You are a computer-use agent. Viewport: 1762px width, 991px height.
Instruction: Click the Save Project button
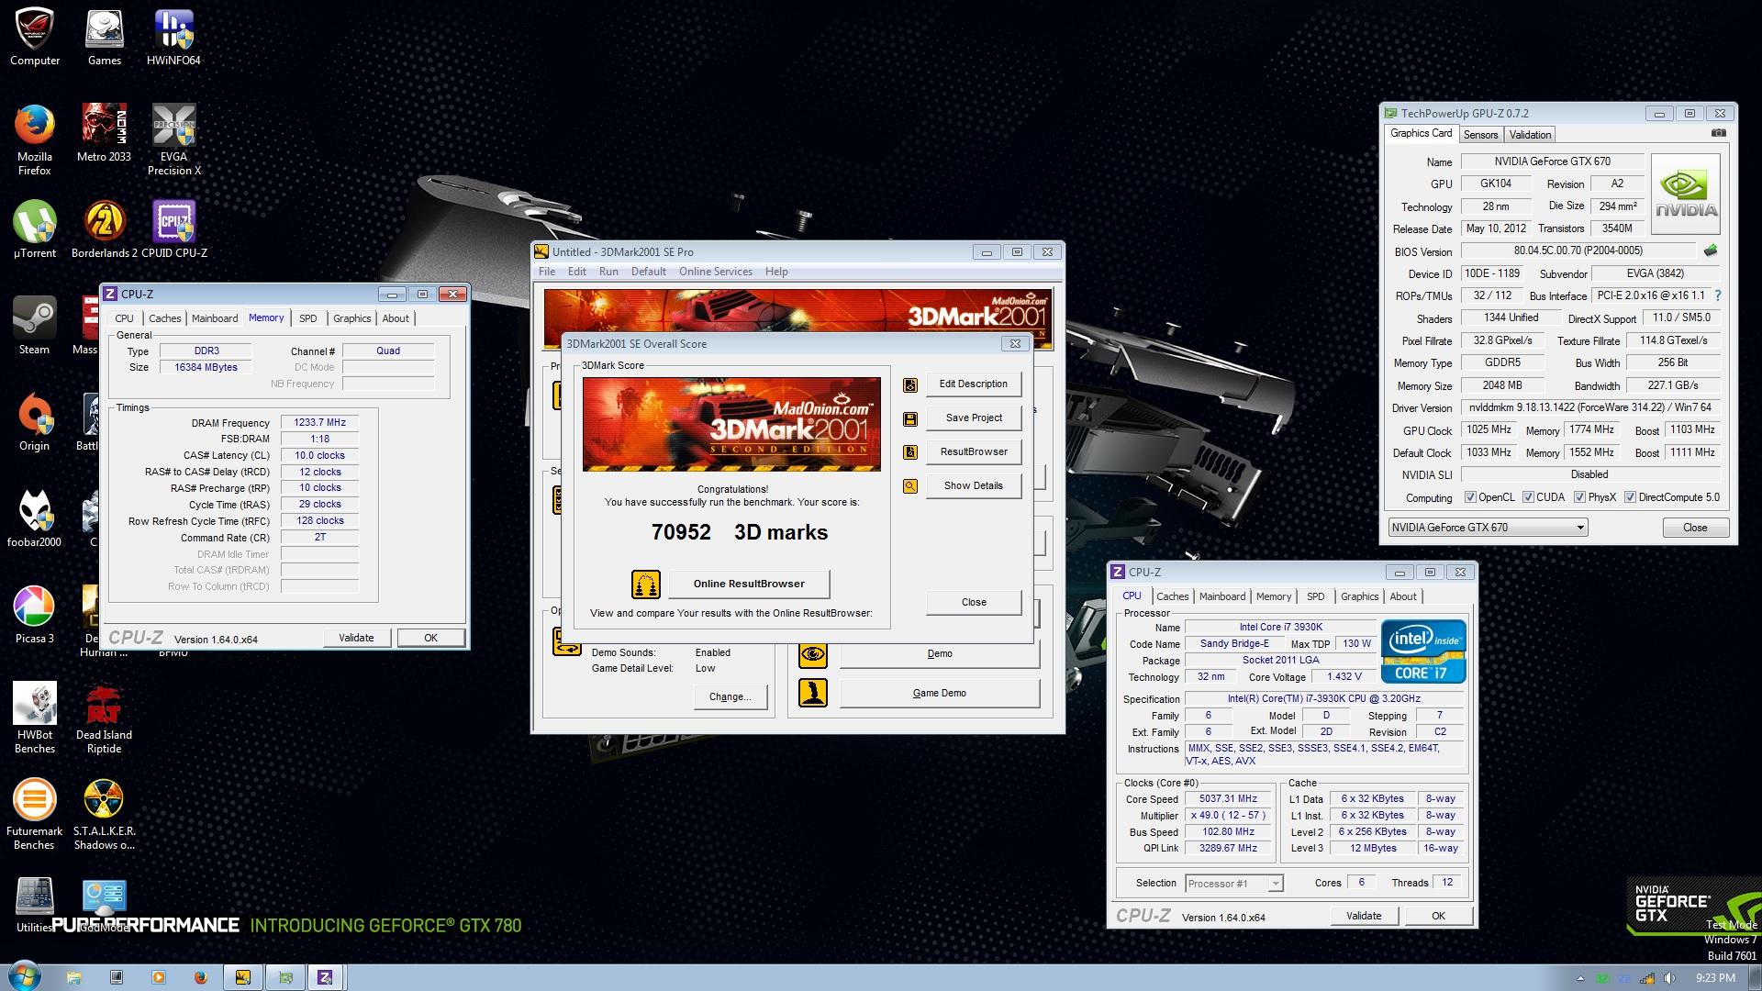(x=973, y=418)
